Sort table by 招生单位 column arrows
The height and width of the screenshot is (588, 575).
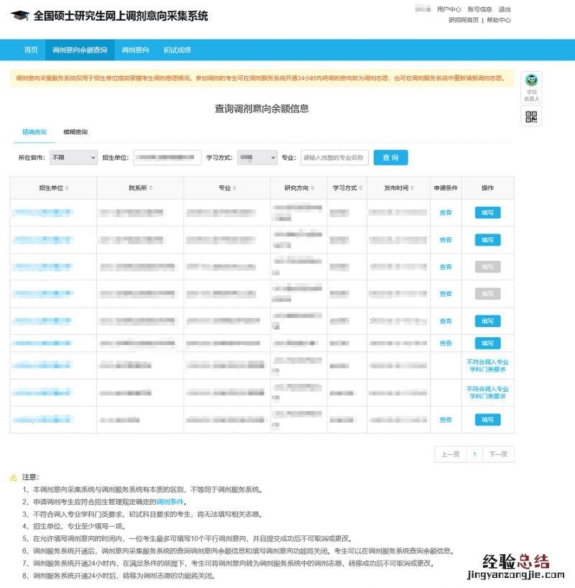(67, 188)
